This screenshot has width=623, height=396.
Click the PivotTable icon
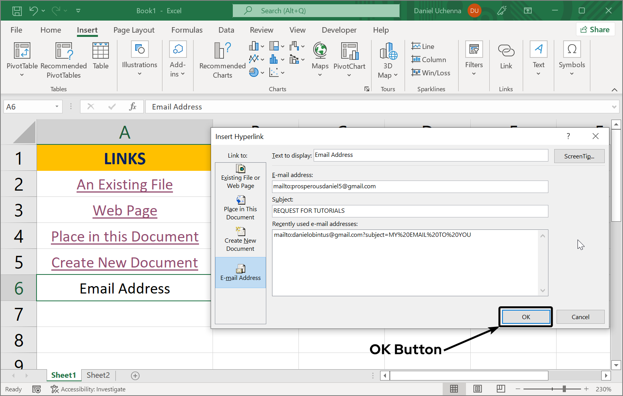pyautogui.click(x=22, y=51)
